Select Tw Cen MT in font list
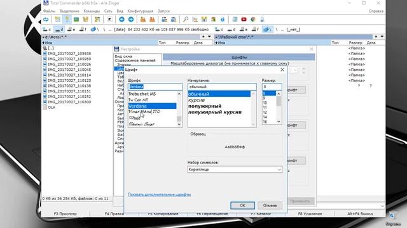Screen dimensions: 407x228 pos(138,100)
